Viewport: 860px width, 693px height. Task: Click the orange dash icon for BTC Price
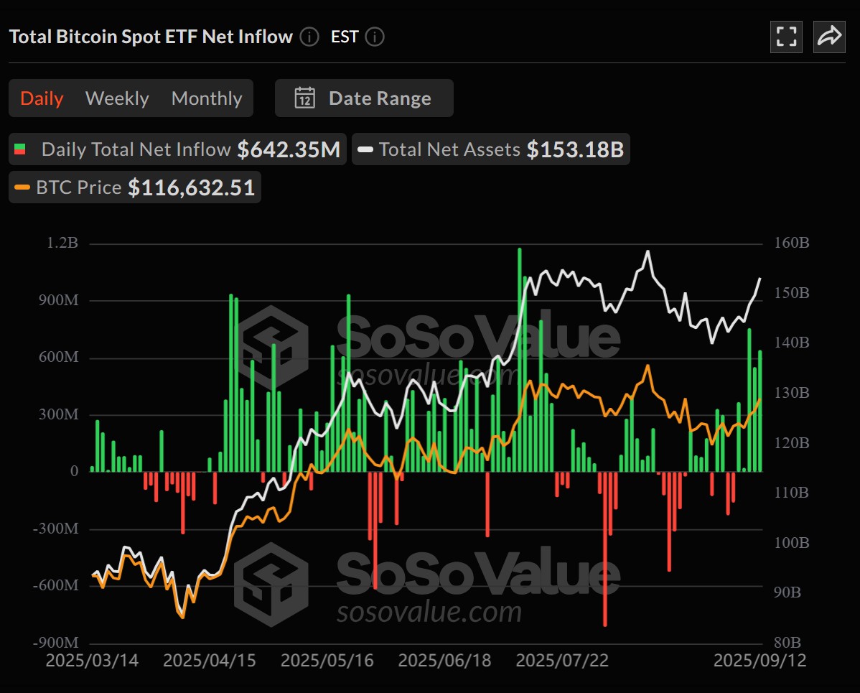point(22,187)
